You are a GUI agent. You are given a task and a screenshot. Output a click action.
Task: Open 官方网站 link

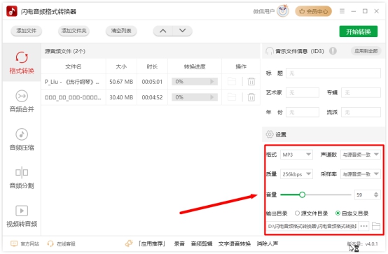click(25, 244)
